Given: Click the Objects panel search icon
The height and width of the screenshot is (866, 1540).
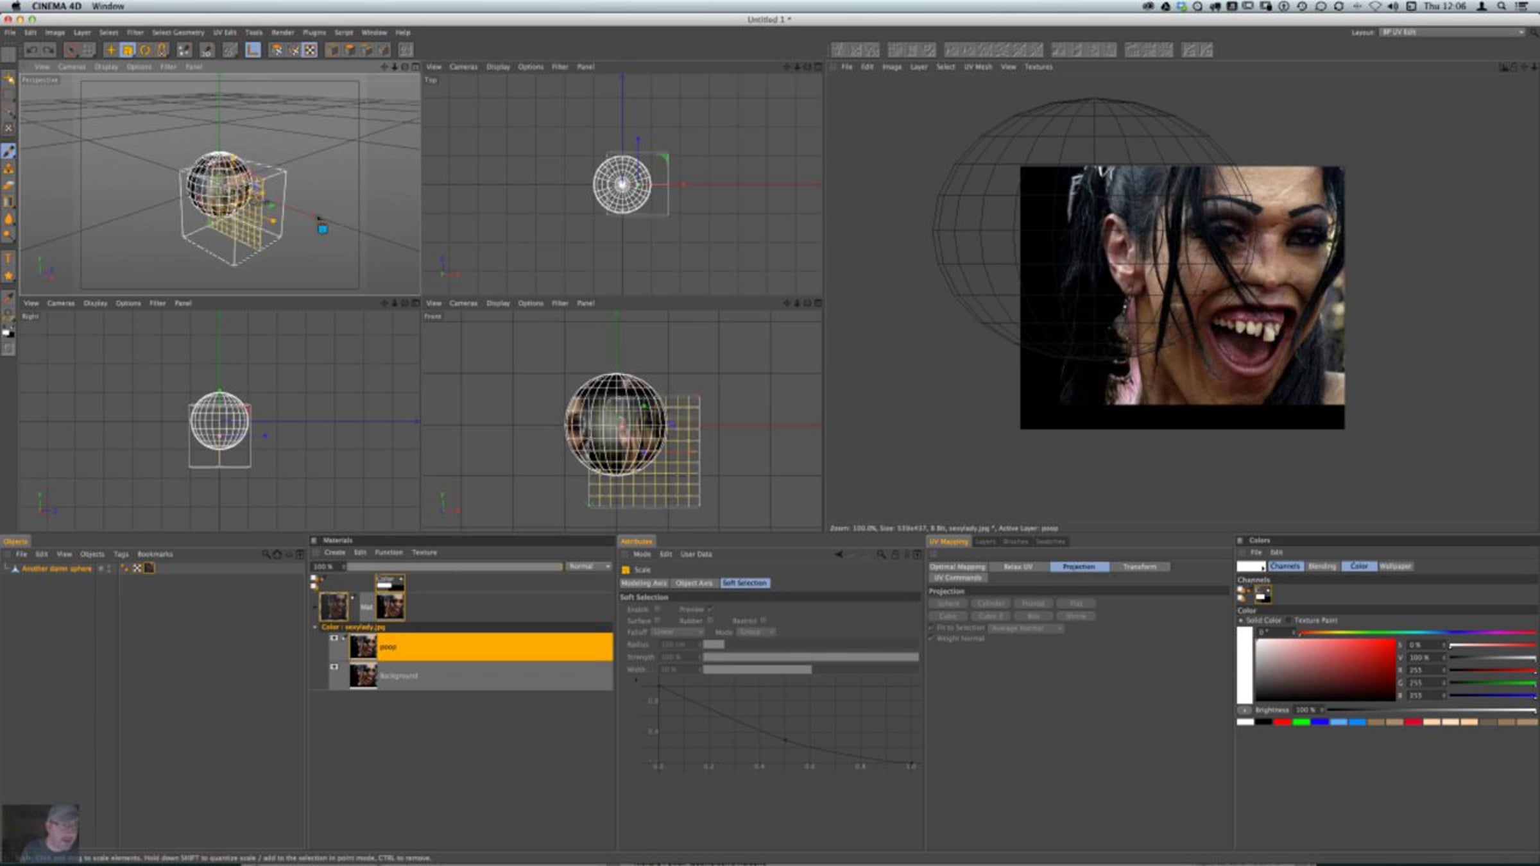Looking at the screenshot, I should [x=266, y=554].
